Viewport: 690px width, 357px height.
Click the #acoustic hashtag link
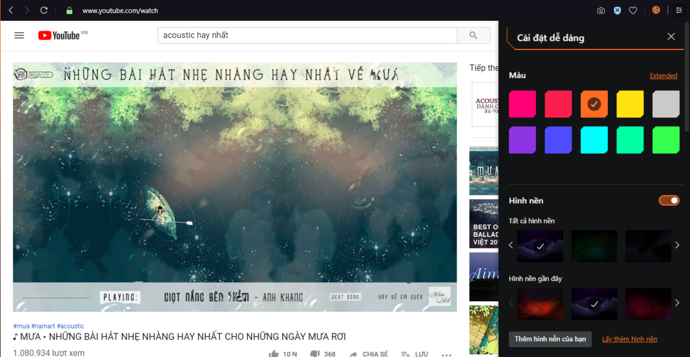[70, 326]
